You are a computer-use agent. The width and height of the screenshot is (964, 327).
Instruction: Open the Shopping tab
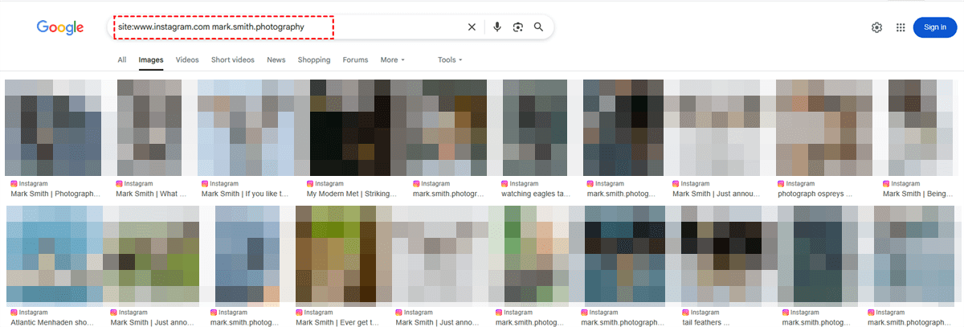314,59
